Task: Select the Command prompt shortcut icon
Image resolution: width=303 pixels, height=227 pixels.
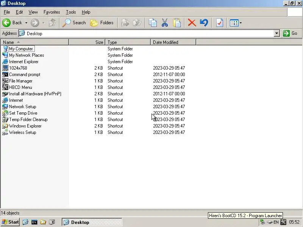Action: coord(5,75)
